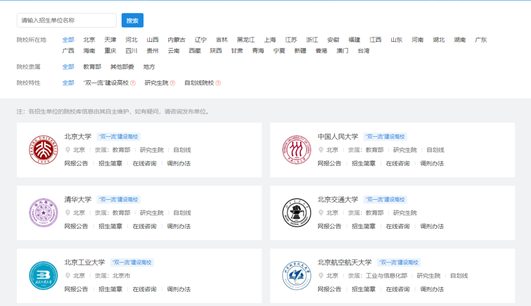The width and height of the screenshot is (531, 306).
Task: Filter by 教育部 in 院校隶属 row
Action: pos(92,67)
